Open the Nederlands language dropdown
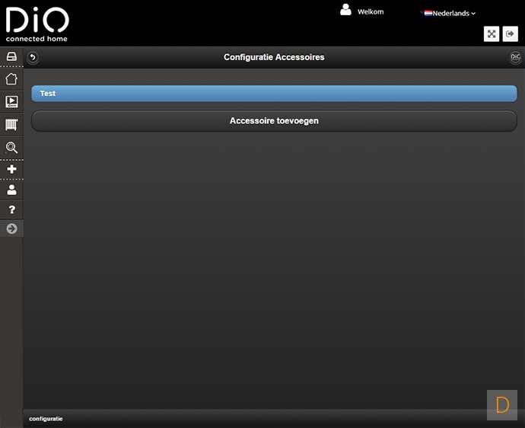 click(x=450, y=14)
